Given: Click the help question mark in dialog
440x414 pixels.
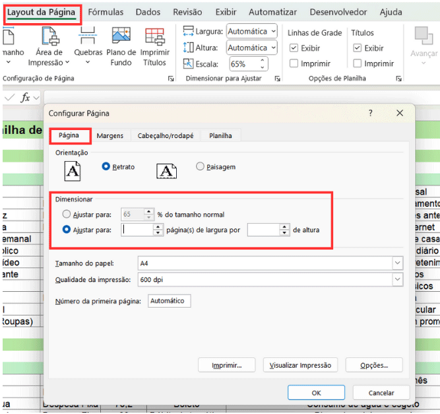Looking at the screenshot, I should point(370,114).
